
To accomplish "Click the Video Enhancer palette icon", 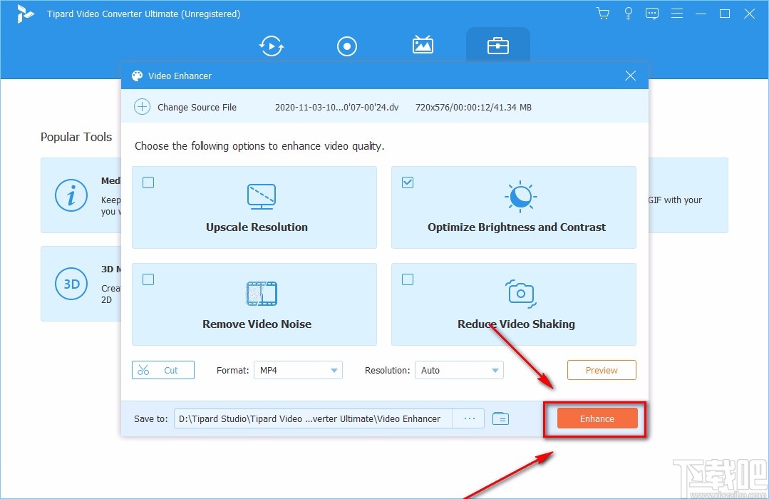I will [137, 76].
